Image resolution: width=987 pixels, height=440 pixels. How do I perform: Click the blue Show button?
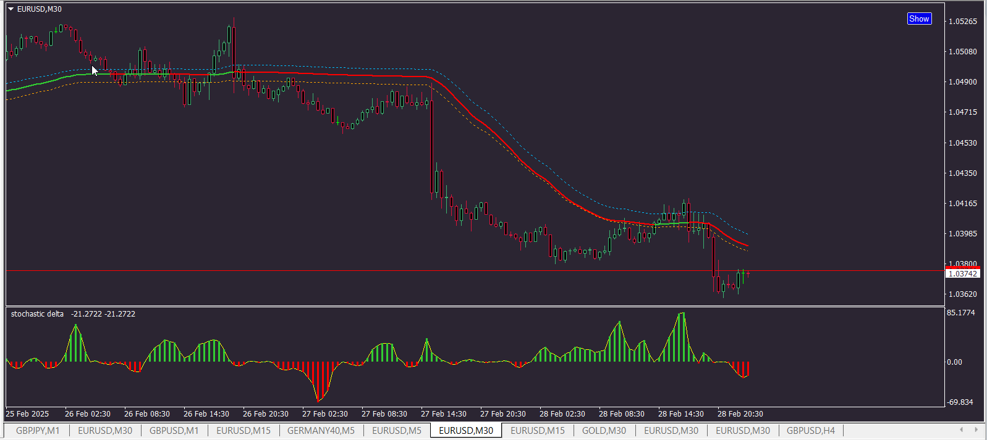(919, 19)
